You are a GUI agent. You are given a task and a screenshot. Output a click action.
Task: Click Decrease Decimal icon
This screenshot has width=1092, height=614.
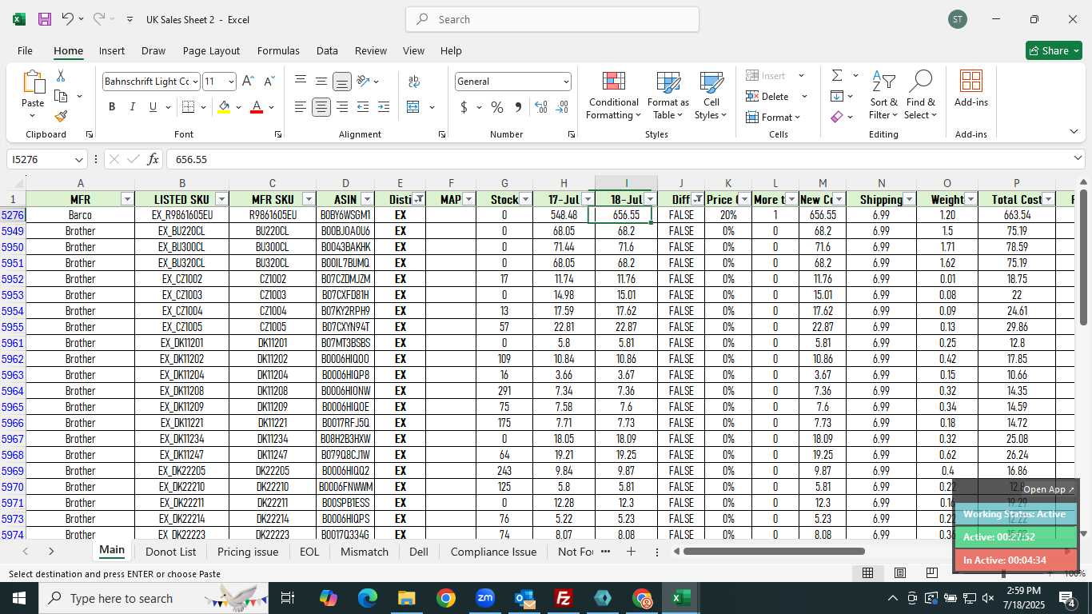[x=562, y=107]
